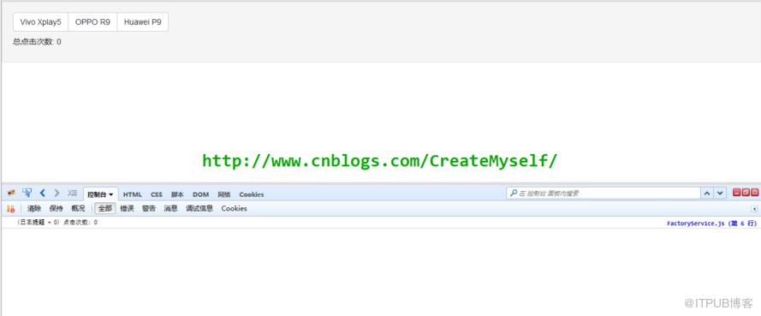Open the Cookies panel tab
The height and width of the screenshot is (316, 761).
click(252, 194)
